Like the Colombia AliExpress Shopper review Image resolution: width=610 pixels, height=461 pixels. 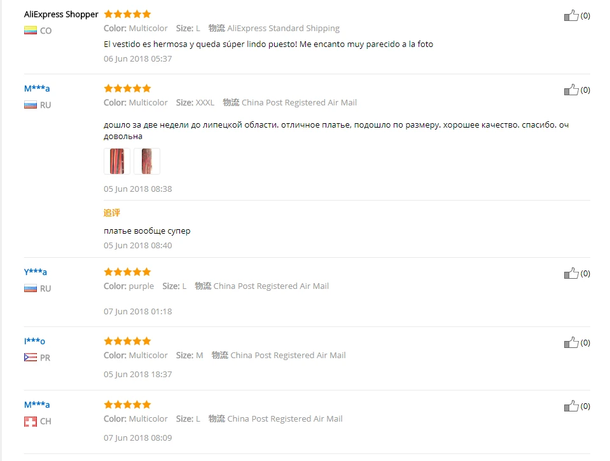(x=571, y=15)
